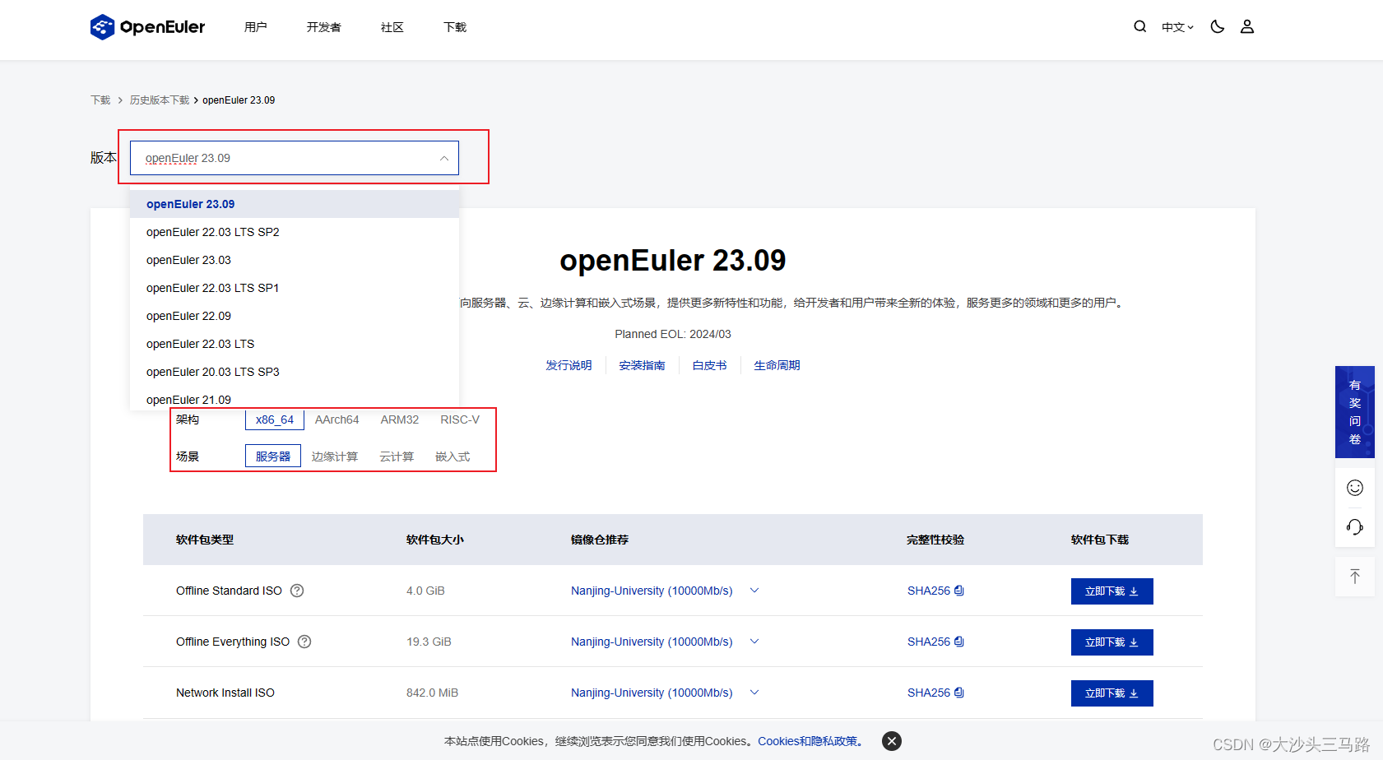Open the site search magnifier icon
The width and height of the screenshot is (1383, 760).
click(1139, 26)
